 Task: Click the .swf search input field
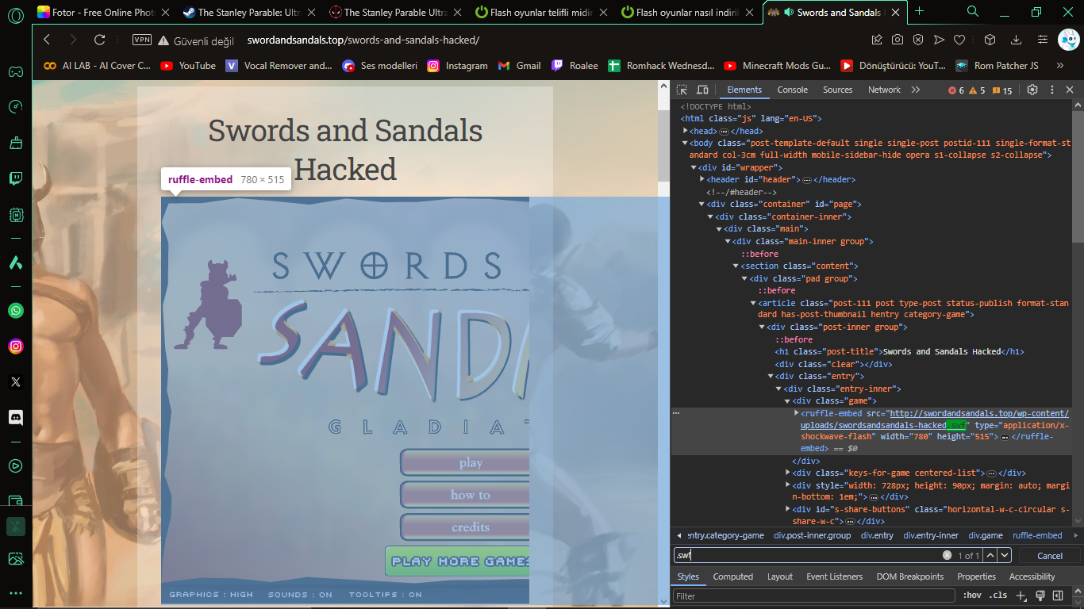(808, 555)
